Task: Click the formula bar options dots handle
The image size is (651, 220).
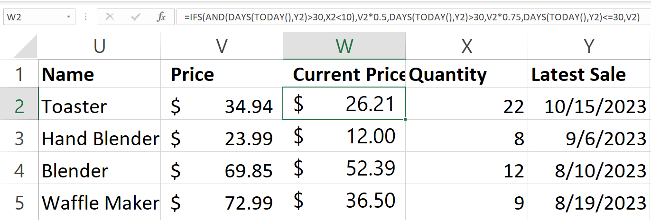Action: tap(86, 18)
